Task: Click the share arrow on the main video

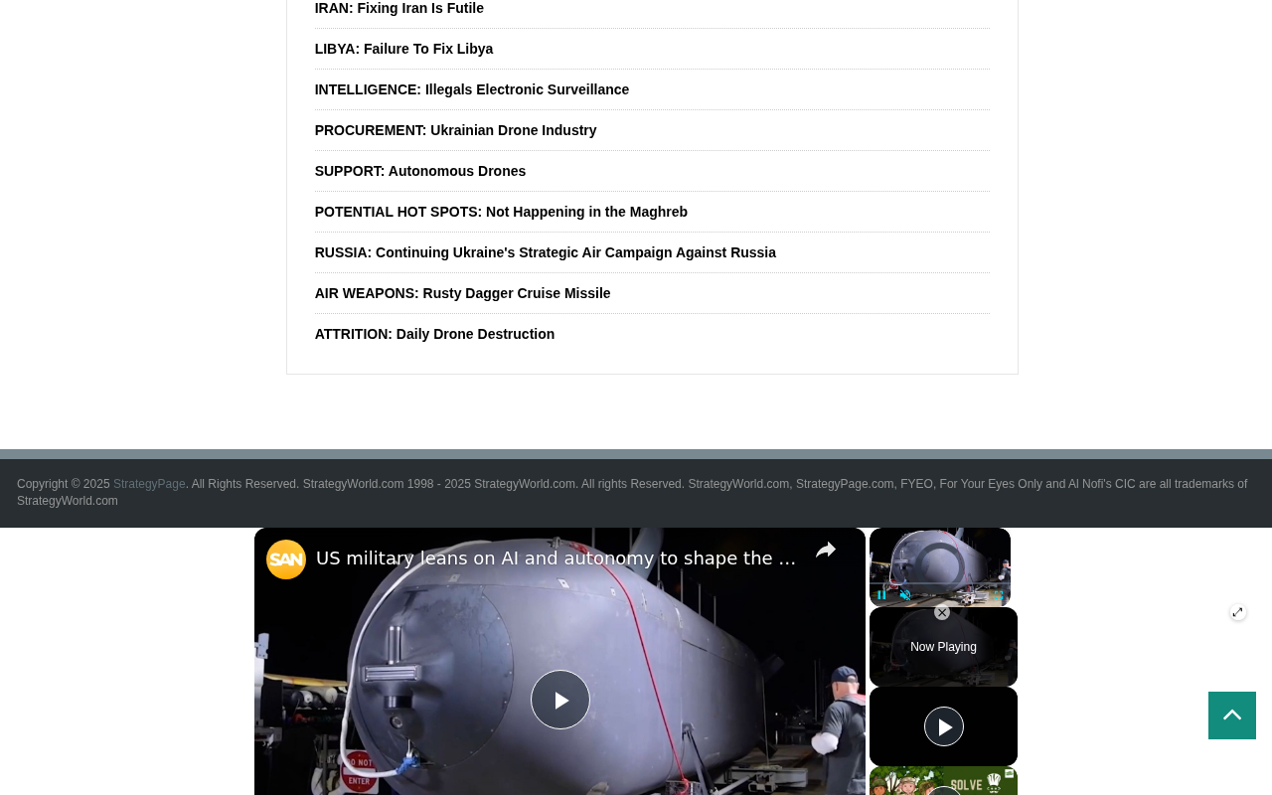Action: pyautogui.click(x=826, y=551)
